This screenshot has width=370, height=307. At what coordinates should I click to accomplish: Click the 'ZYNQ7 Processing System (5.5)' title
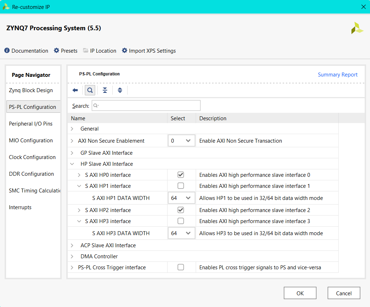pos(53,28)
